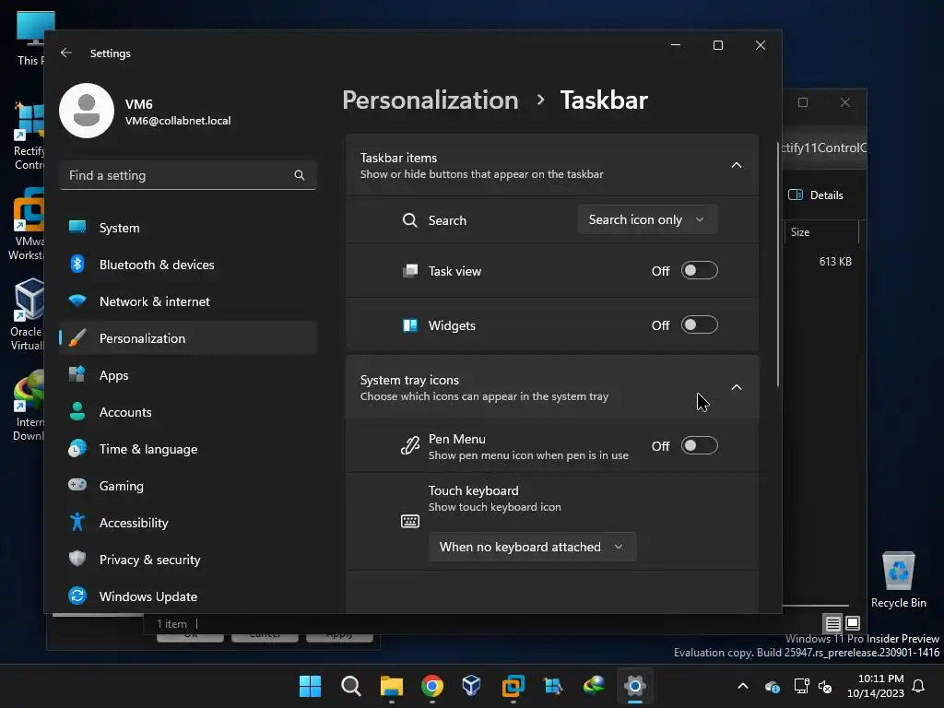Viewport: 944px width, 708px height.
Task: Click the Touch keyboard icon
Action: pyautogui.click(x=410, y=521)
